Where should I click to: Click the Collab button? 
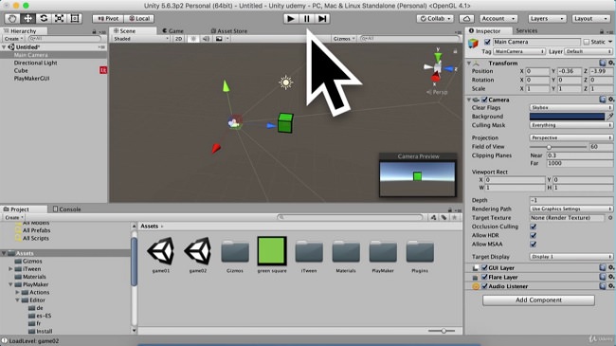[435, 18]
